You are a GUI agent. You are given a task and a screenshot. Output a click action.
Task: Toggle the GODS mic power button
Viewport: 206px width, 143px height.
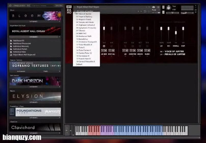tap(140, 46)
